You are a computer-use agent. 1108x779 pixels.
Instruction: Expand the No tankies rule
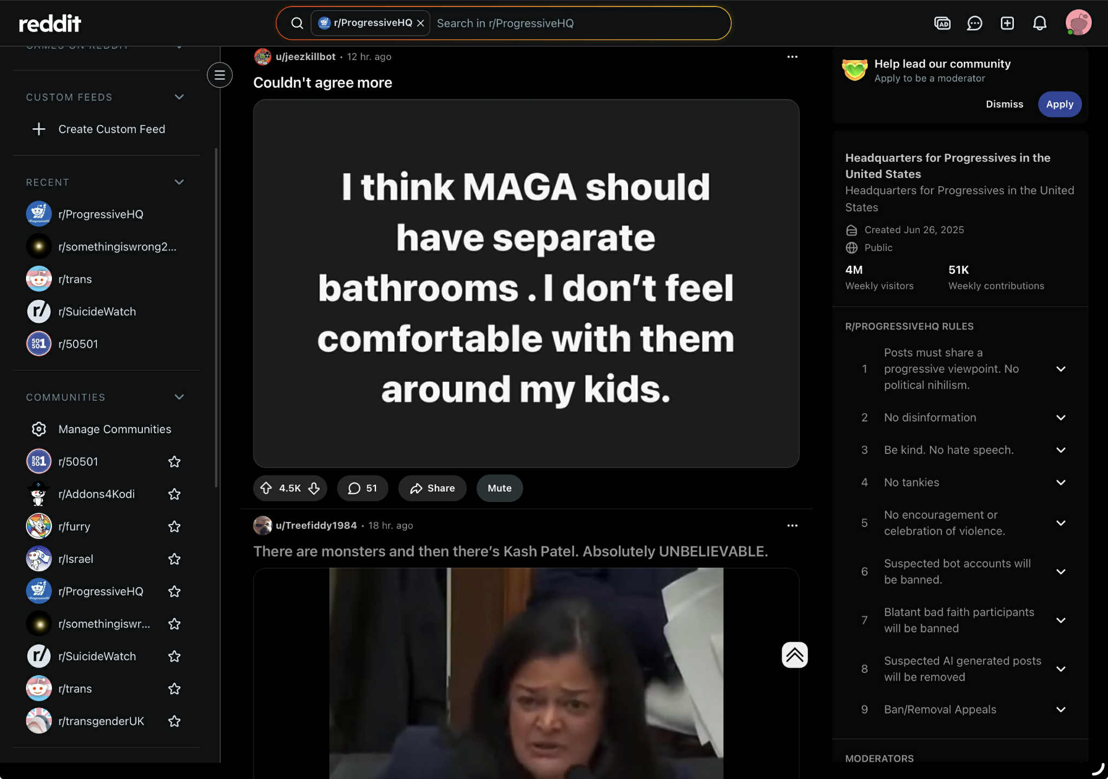pos(1060,483)
